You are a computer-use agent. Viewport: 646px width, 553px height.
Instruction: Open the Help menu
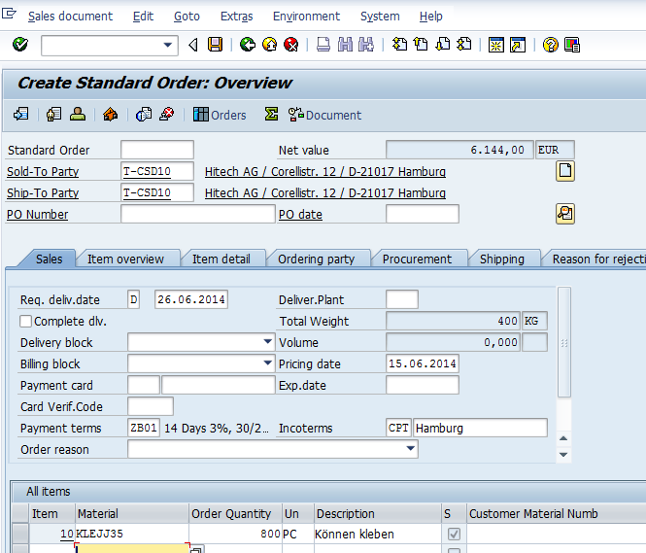coord(431,17)
